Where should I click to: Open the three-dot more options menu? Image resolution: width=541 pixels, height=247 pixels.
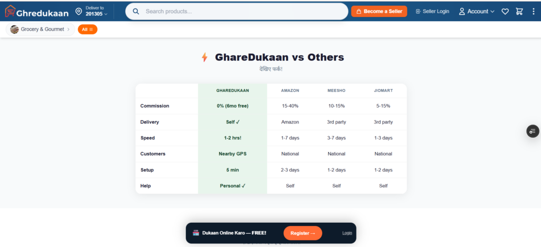(533, 11)
